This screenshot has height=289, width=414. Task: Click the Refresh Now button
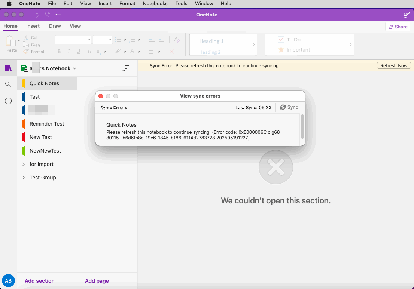(393, 66)
